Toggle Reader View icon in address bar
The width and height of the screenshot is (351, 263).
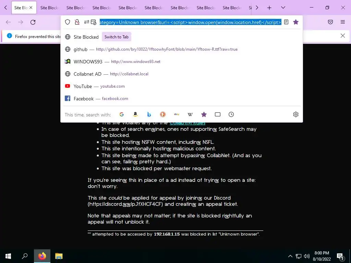pyautogui.click(x=286, y=22)
